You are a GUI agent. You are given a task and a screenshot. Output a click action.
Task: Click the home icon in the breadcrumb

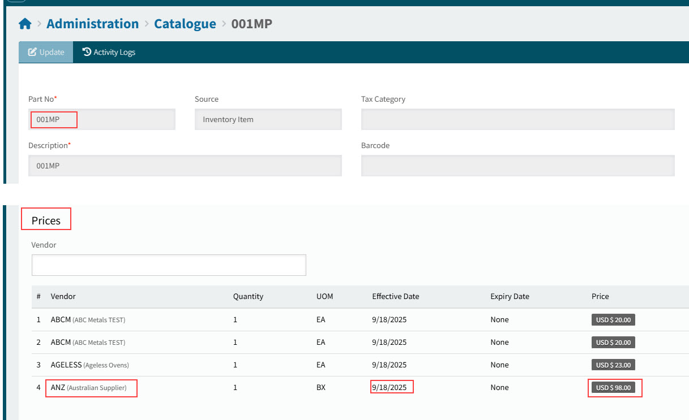coord(25,23)
